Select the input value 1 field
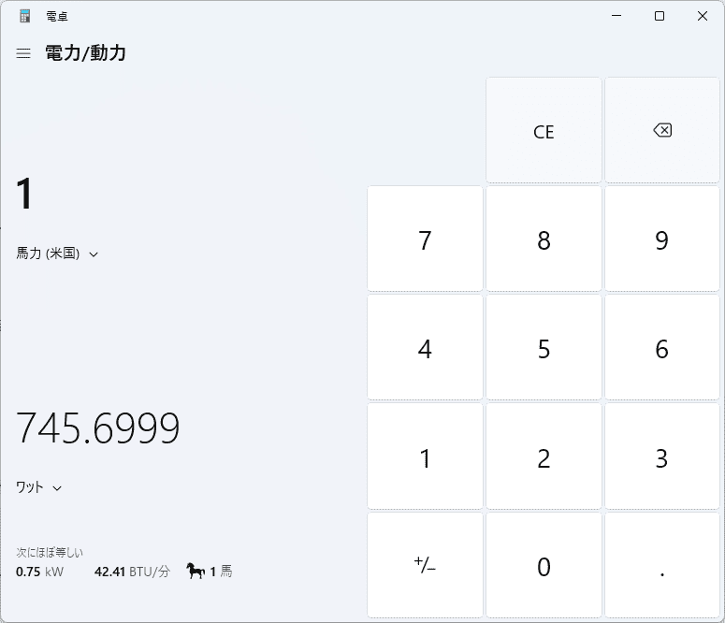 pos(25,195)
